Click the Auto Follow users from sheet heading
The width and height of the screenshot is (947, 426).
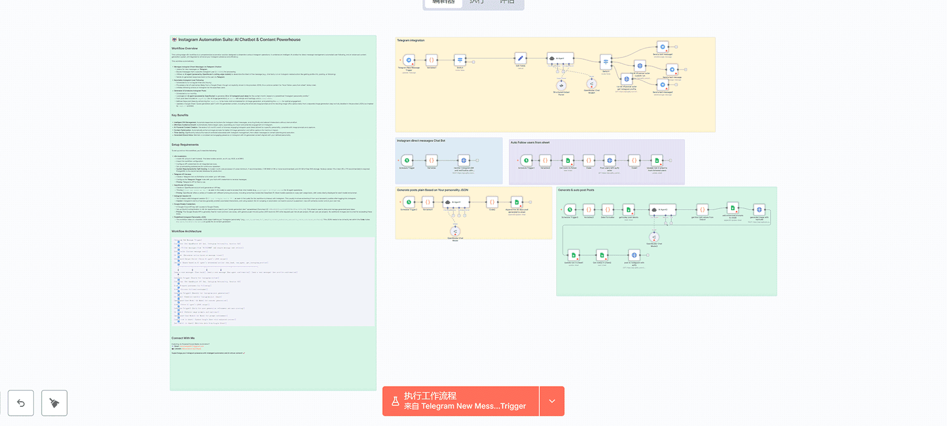pyautogui.click(x=530, y=143)
